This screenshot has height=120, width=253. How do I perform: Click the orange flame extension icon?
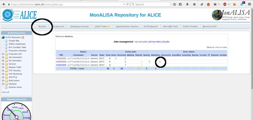(208, 4)
